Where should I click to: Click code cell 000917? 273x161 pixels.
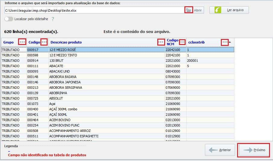[x=38, y=50]
